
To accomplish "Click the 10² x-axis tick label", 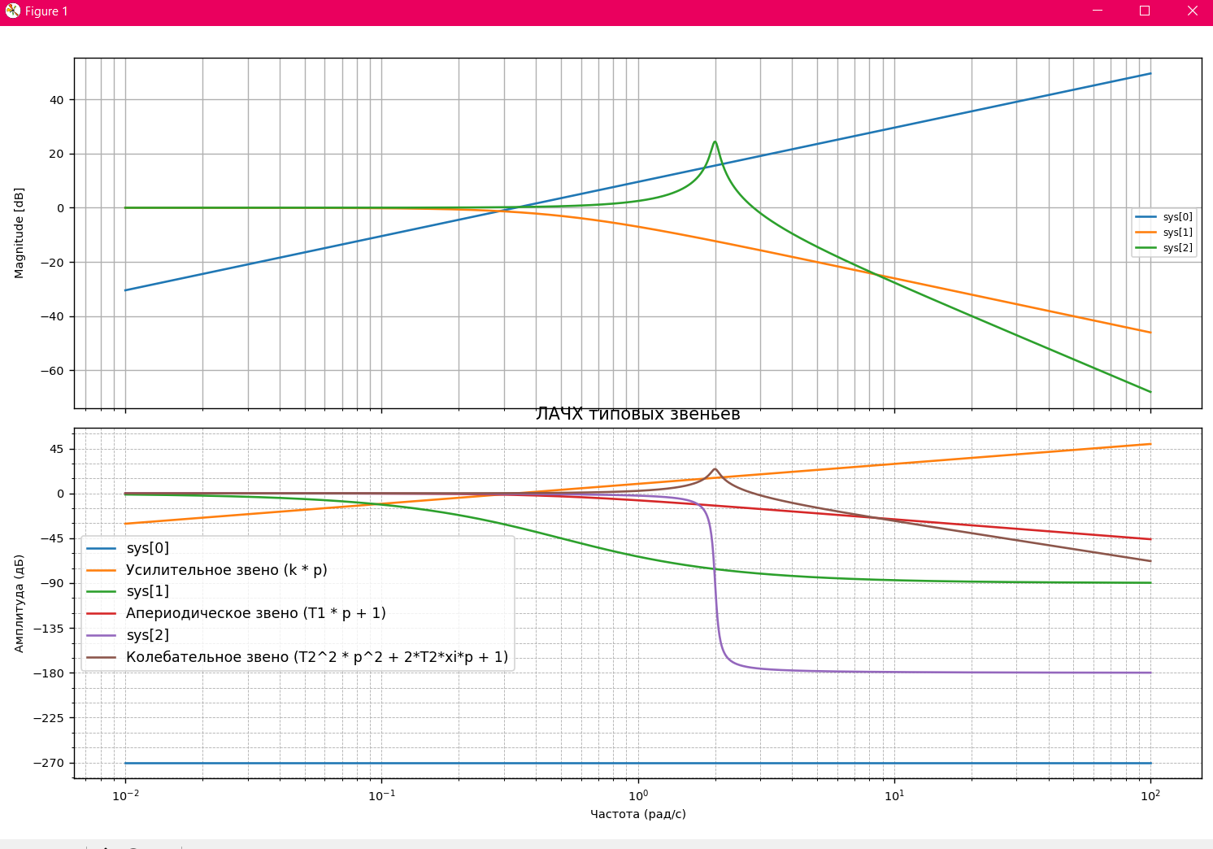I will point(1150,795).
